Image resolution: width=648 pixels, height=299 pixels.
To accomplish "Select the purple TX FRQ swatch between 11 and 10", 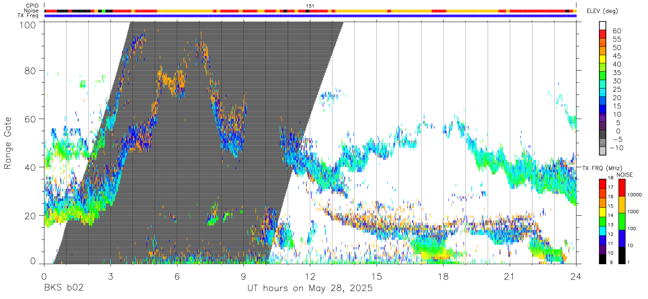I will [x=603, y=249].
